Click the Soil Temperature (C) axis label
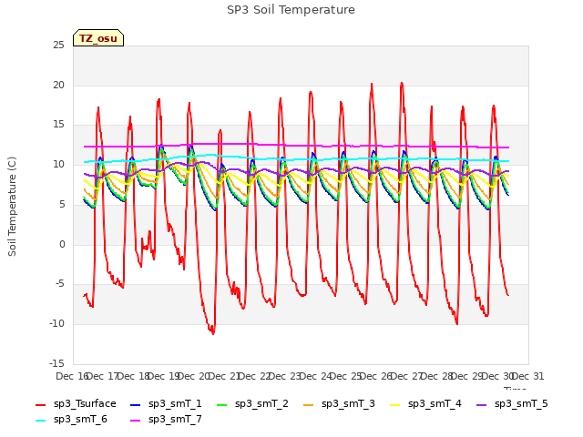The image size is (583, 437). [x=12, y=207]
